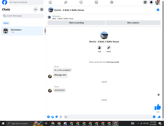Click the 'Hi, is this available?' message
164x126 pixels.
tap(62, 70)
